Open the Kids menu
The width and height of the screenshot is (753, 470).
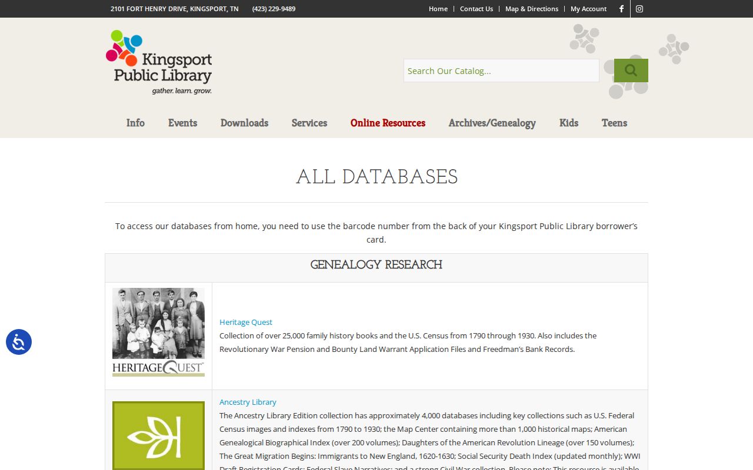pos(569,123)
